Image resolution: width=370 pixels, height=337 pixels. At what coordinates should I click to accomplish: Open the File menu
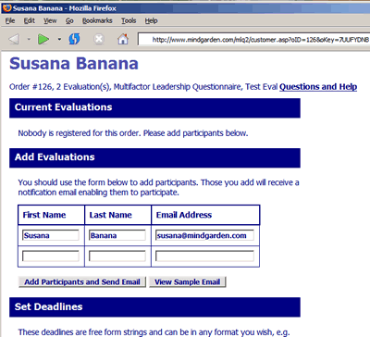coord(10,20)
